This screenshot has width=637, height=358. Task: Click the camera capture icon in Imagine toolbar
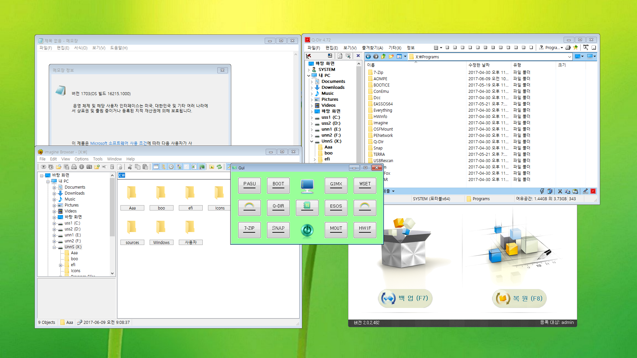89,167
